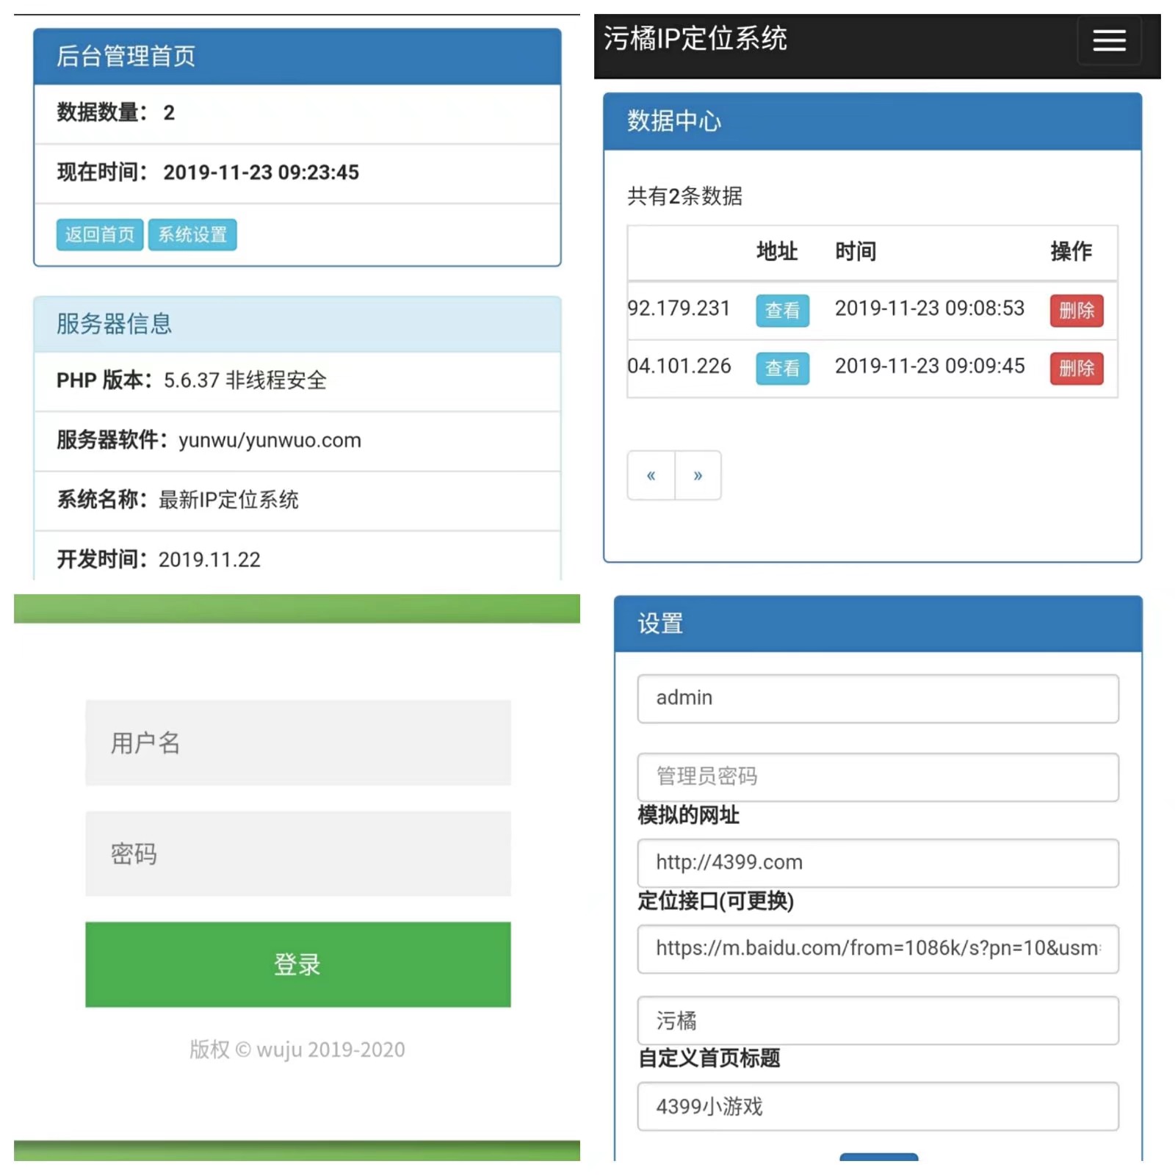Open the hamburger navigation menu
Viewport: 1175px width, 1175px height.
(x=1108, y=40)
